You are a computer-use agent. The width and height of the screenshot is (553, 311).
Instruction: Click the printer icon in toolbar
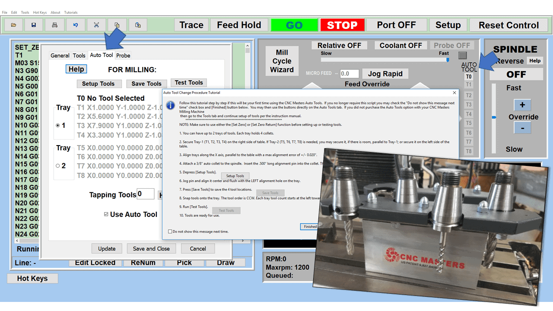pos(54,25)
